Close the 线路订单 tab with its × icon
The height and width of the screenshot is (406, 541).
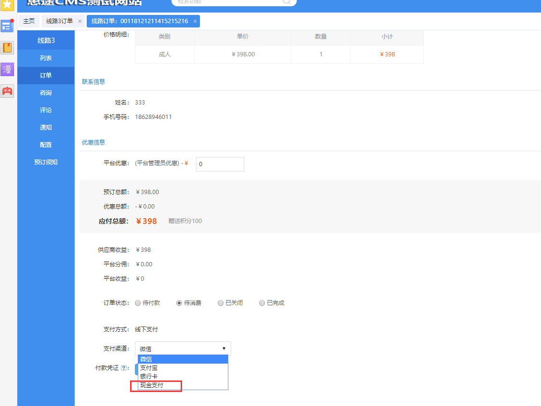click(x=195, y=21)
